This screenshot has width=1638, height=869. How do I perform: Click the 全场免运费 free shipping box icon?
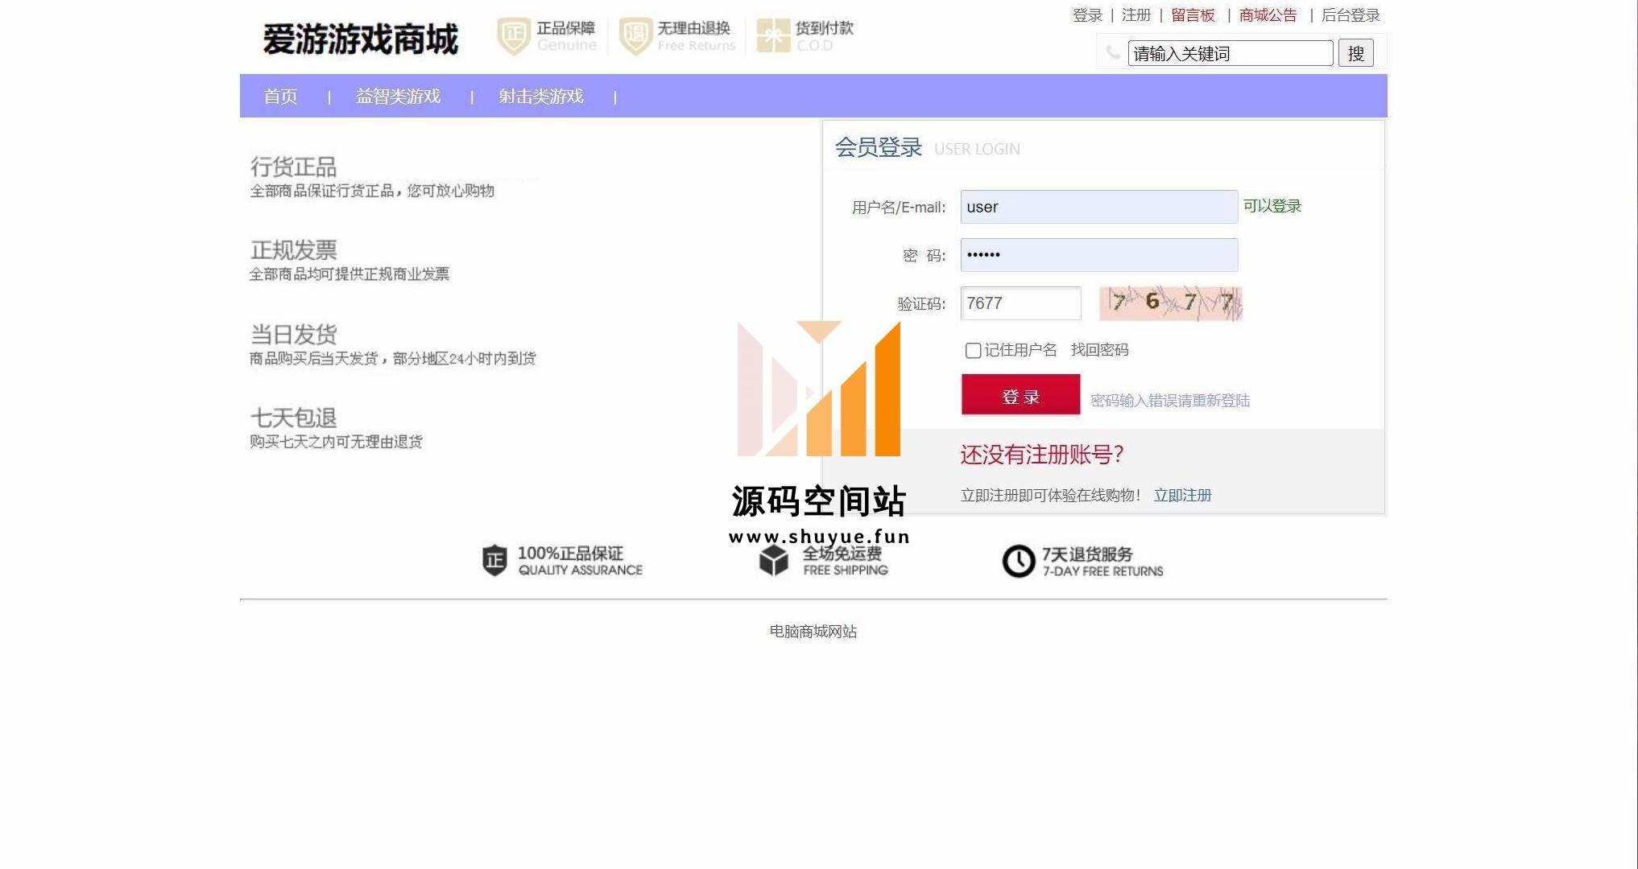[x=774, y=560]
